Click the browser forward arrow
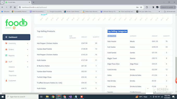Viewport: 177px width, 99px height. (7, 7)
